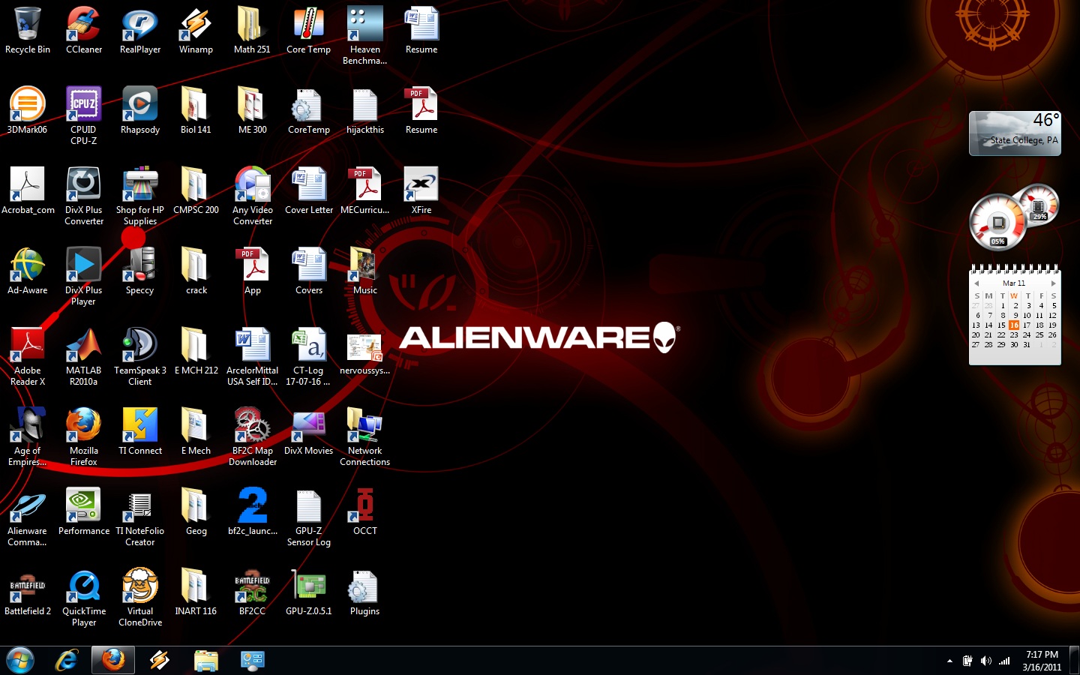Click the CPU meter gadget dial

[998, 222]
